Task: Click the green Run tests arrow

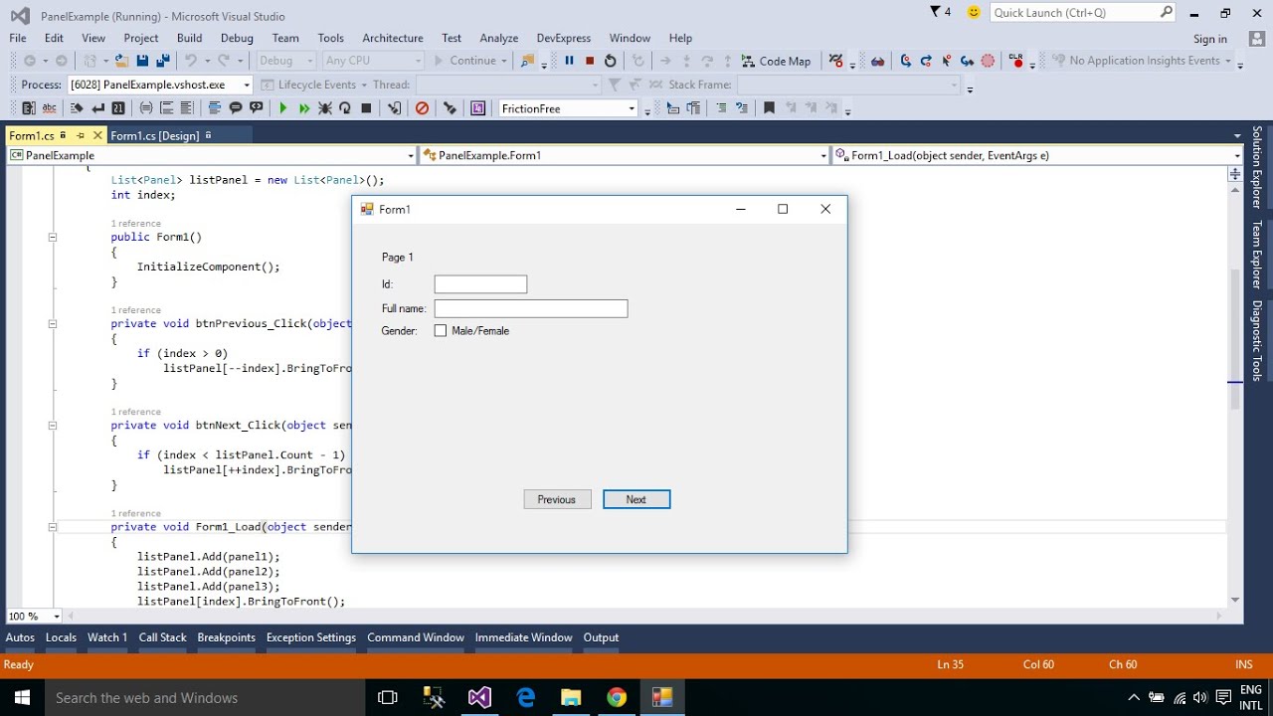Action: 283,108
